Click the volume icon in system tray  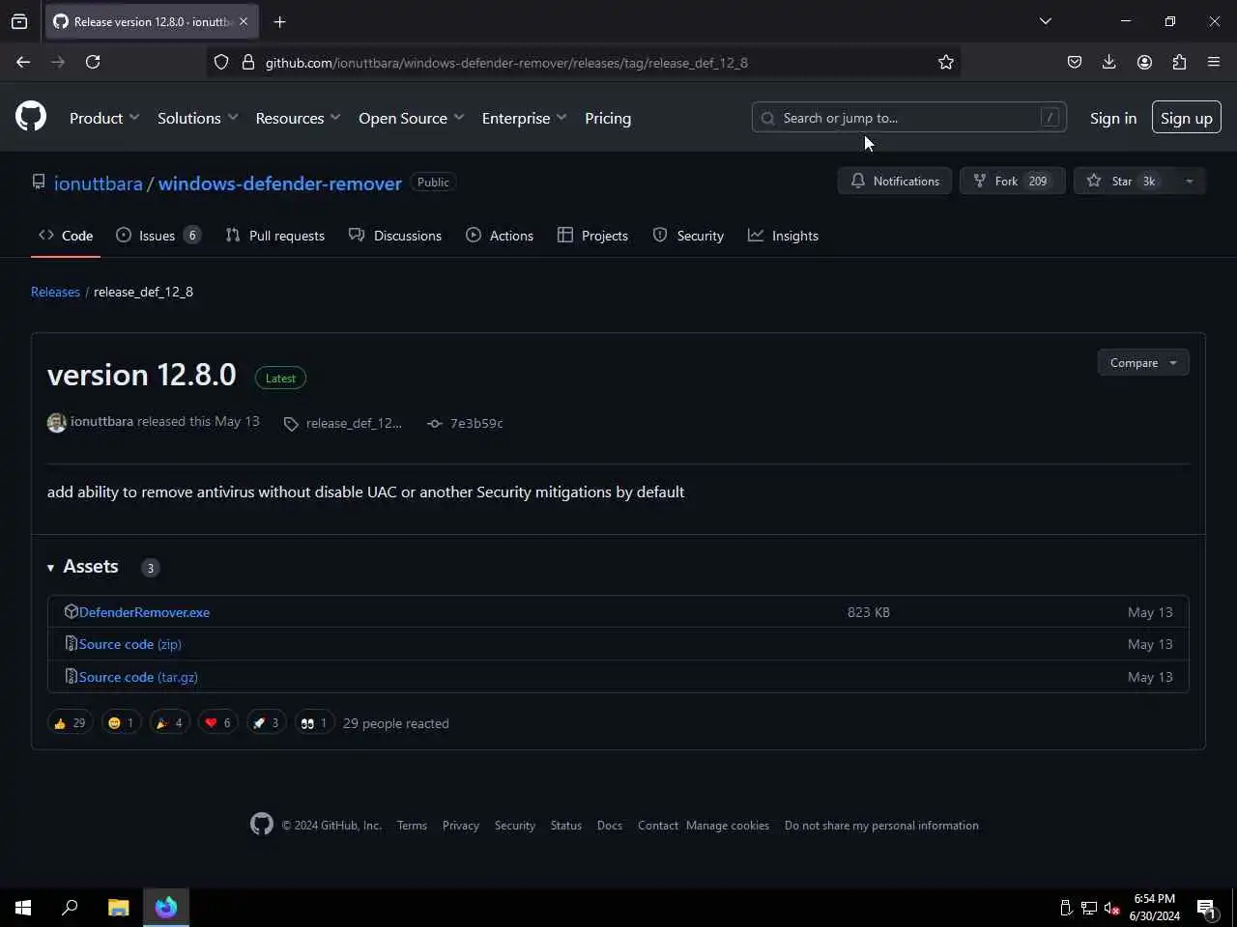point(1111,908)
